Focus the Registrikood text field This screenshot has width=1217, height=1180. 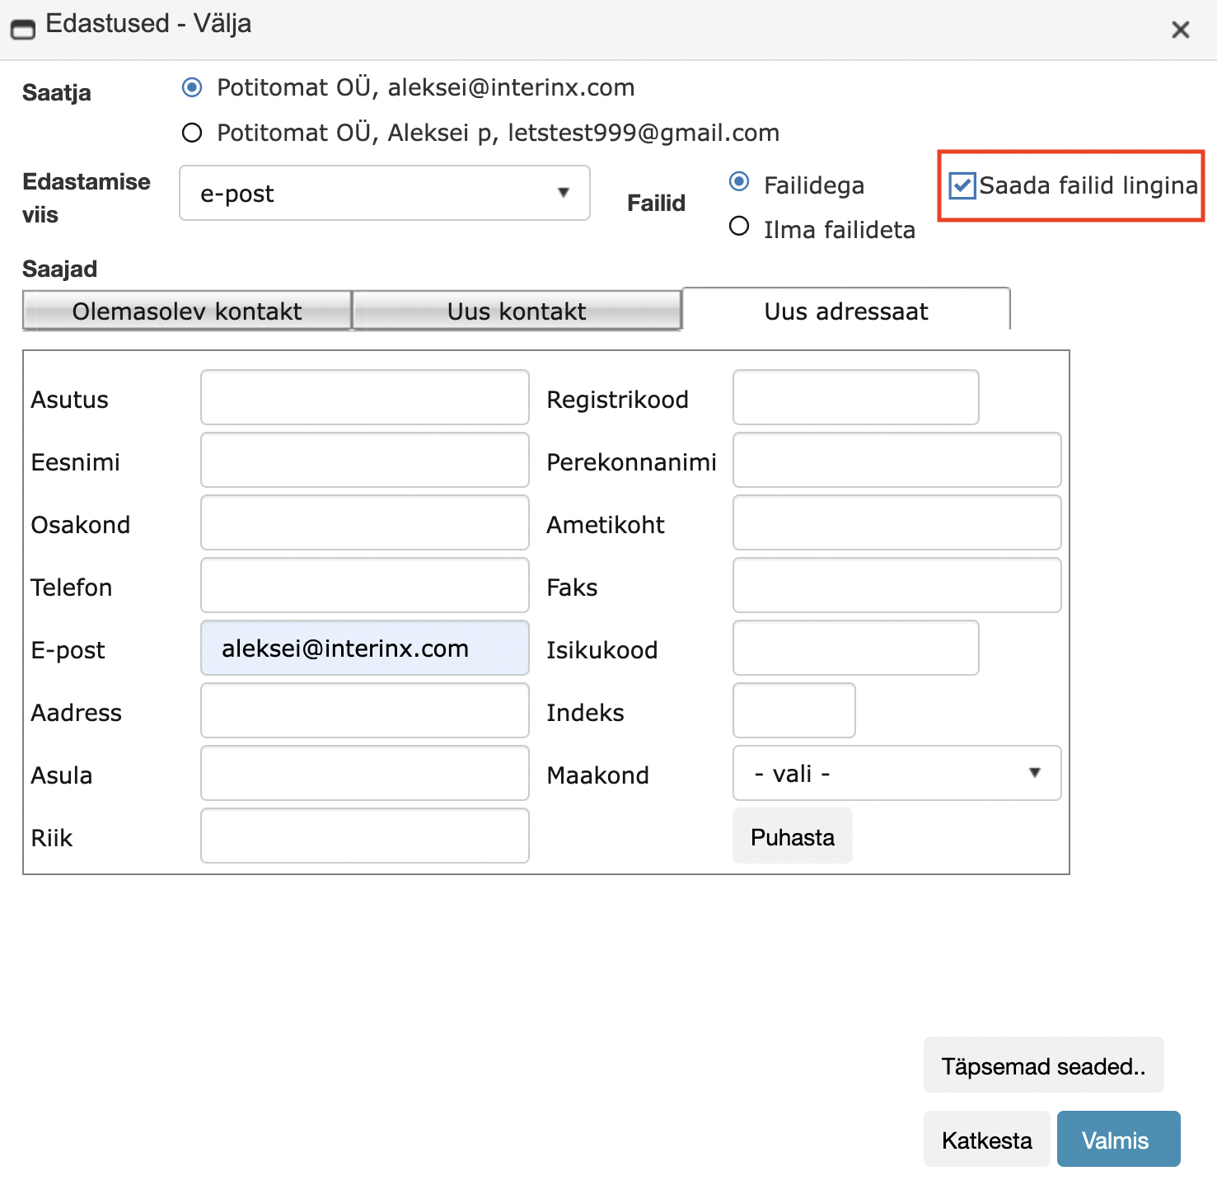pyautogui.click(x=855, y=398)
